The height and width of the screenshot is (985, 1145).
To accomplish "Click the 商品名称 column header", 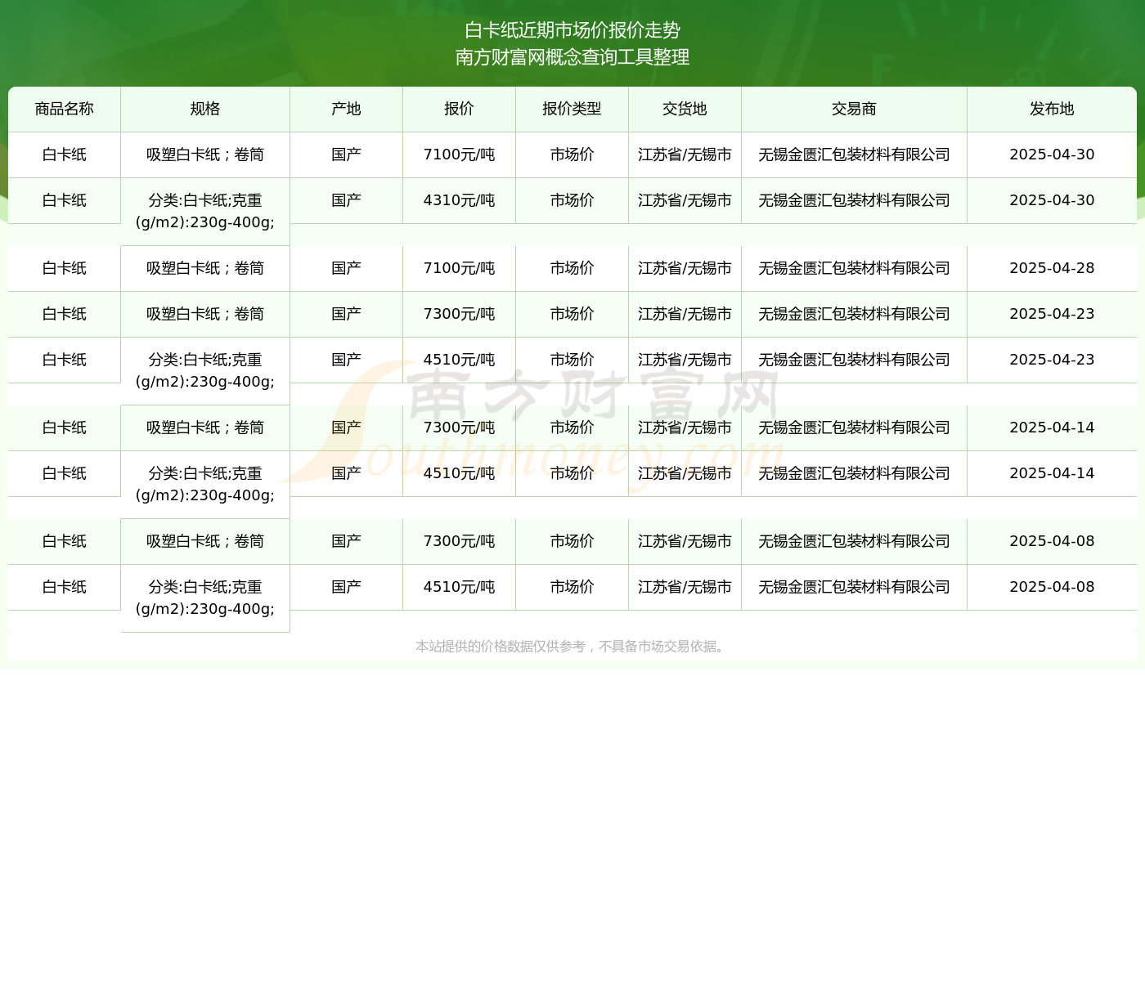I will (x=65, y=109).
